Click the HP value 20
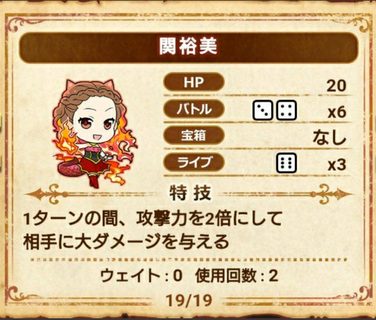Screen dimensions: 376x320 [336, 86]
